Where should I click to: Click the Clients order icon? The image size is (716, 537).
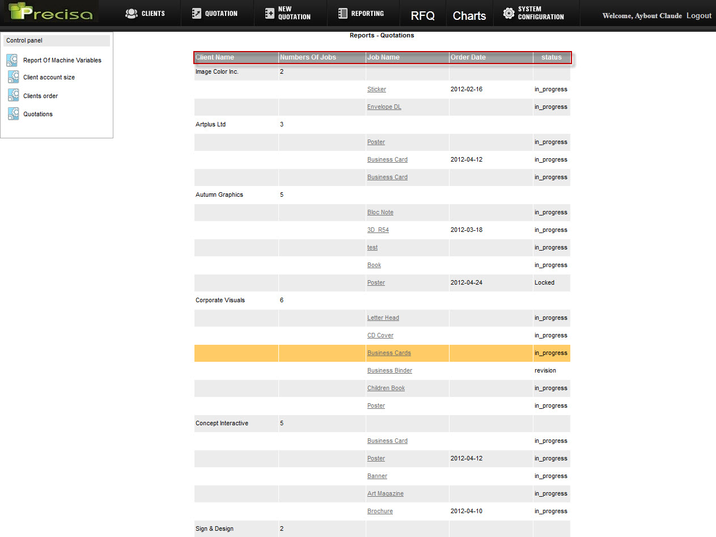(x=14, y=95)
